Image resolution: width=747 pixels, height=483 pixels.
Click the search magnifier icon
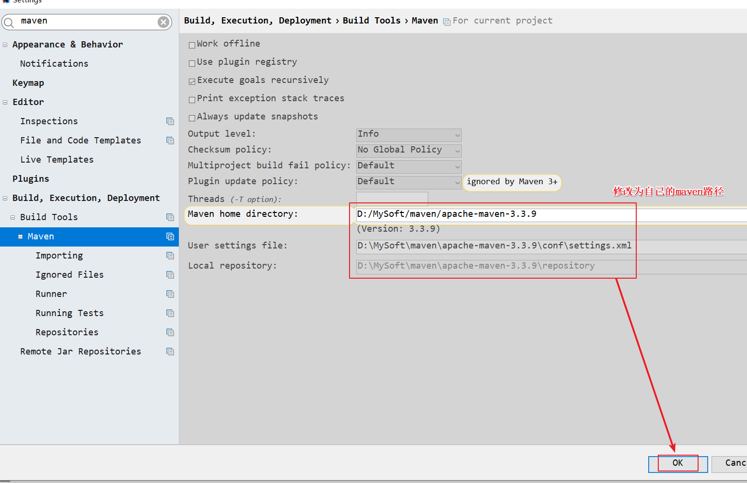(x=9, y=22)
